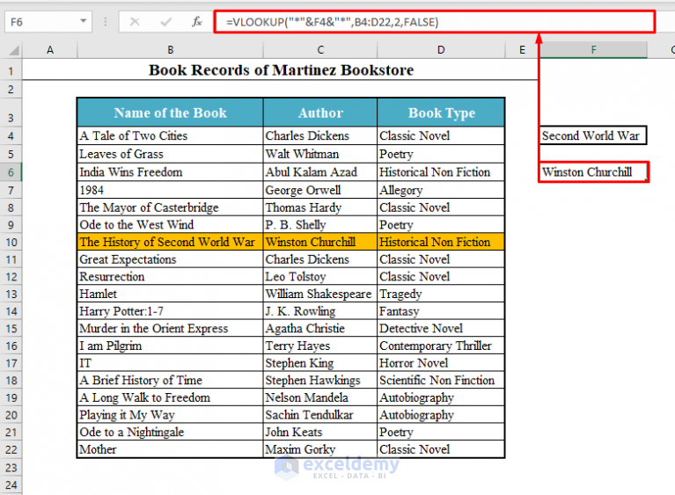Select column B header
Image resolution: width=675 pixels, height=495 pixels.
click(171, 50)
